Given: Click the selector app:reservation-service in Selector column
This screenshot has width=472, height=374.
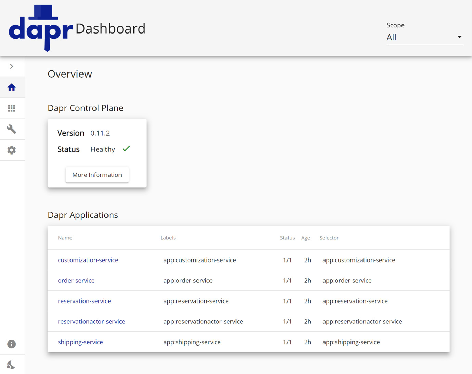Looking at the screenshot, I should (355, 301).
